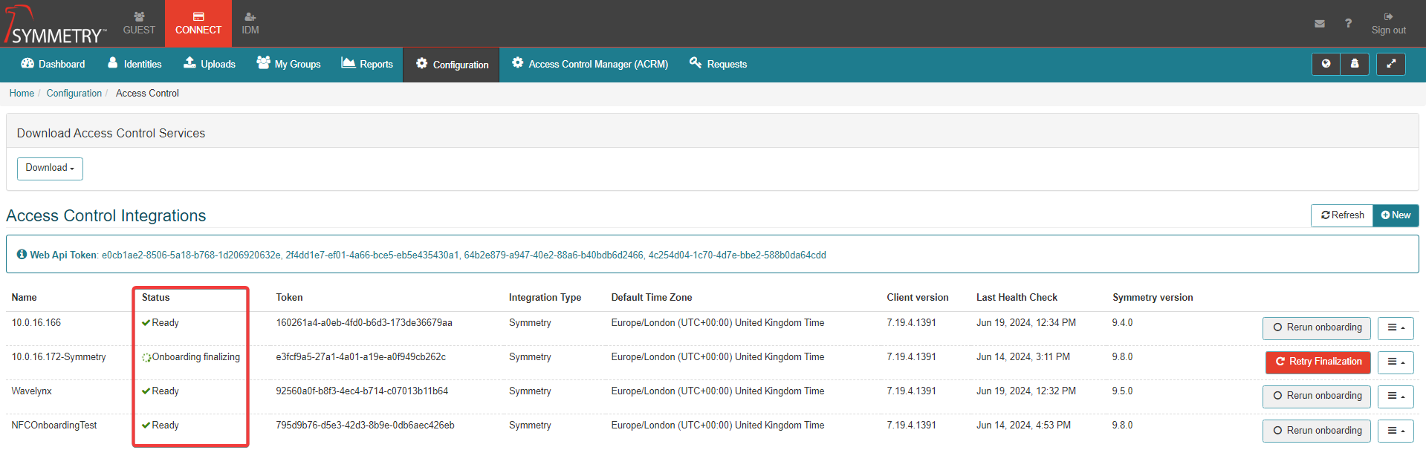Screen dimensions: 1426x450
Task: Select the Configuration menu item
Action: click(452, 65)
